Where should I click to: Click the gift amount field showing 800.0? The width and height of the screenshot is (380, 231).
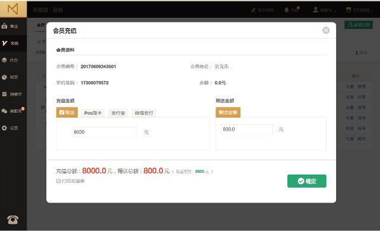[247, 129]
